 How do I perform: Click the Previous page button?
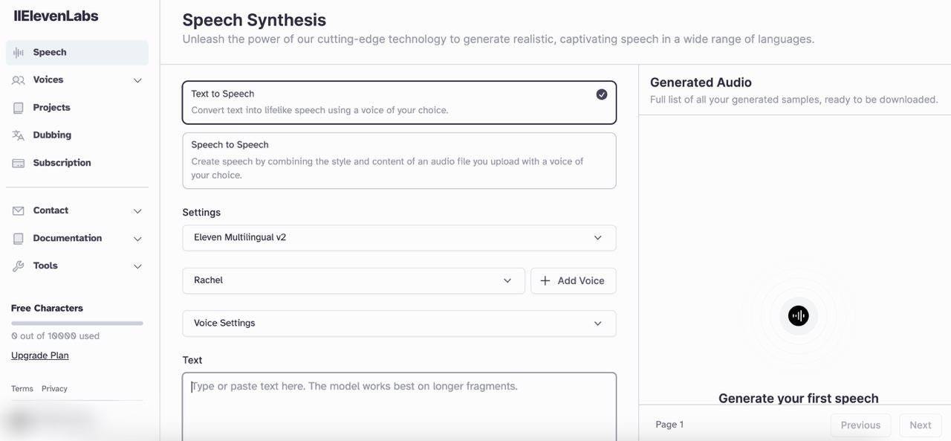(860, 425)
